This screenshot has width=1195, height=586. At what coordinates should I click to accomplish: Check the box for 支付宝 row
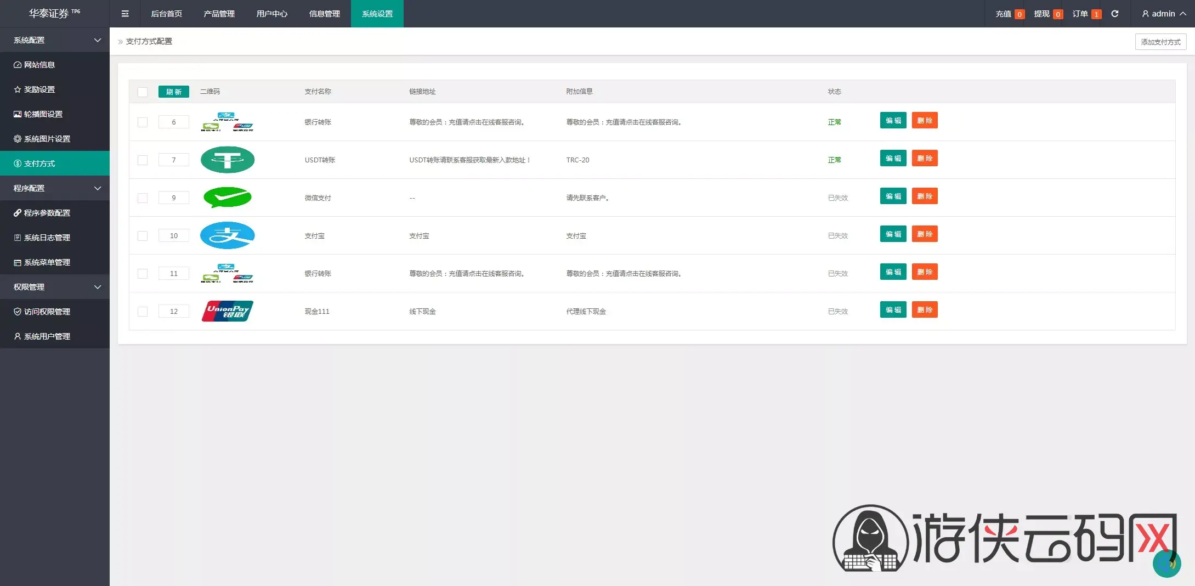coord(143,235)
